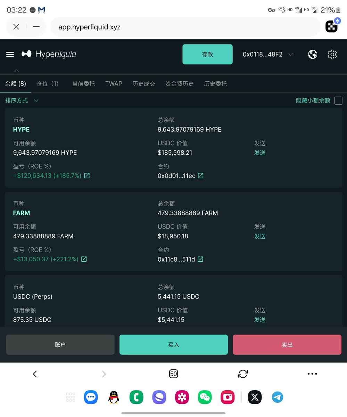Click the 买入 buy button
The height and width of the screenshot is (417, 347).
point(174,345)
